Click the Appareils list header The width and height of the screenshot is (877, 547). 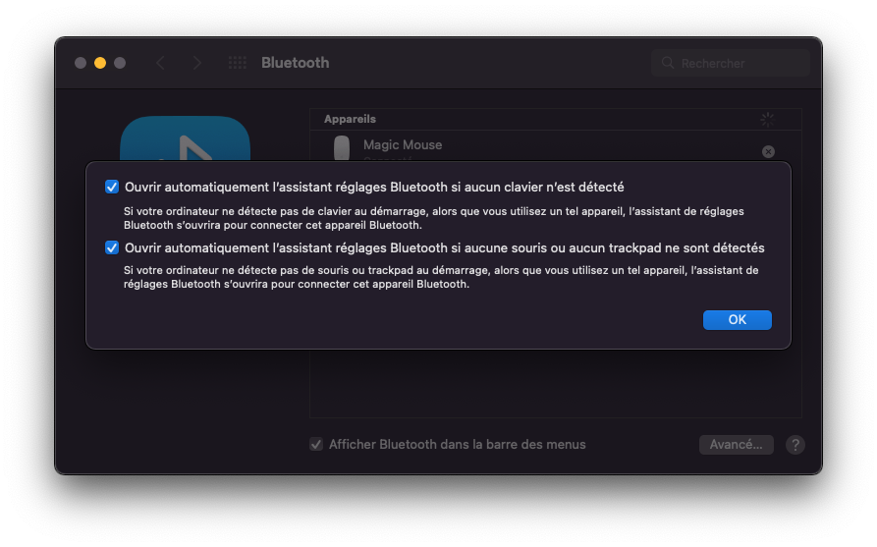(351, 119)
